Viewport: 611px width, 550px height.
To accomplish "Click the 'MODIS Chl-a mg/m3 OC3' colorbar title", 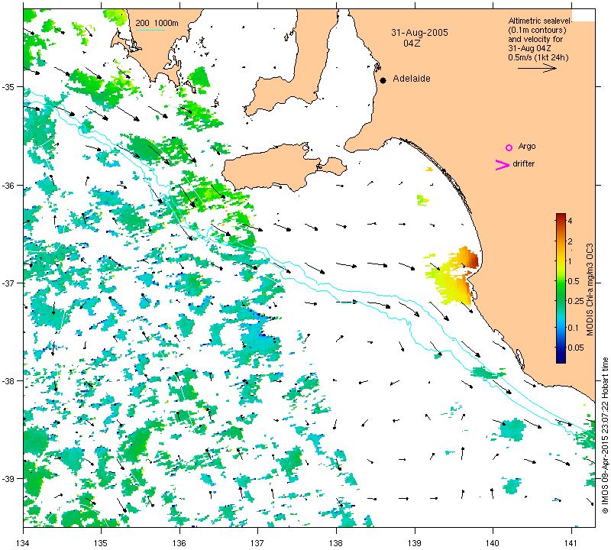I will click(x=590, y=290).
